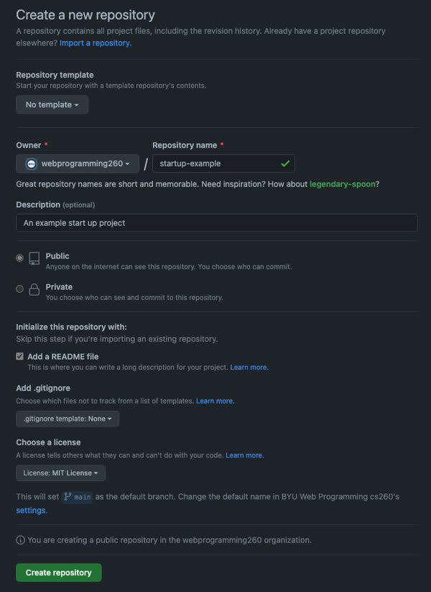Open the No template dropdown
Viewport: 431px width, 592px height.
point(52,104)
